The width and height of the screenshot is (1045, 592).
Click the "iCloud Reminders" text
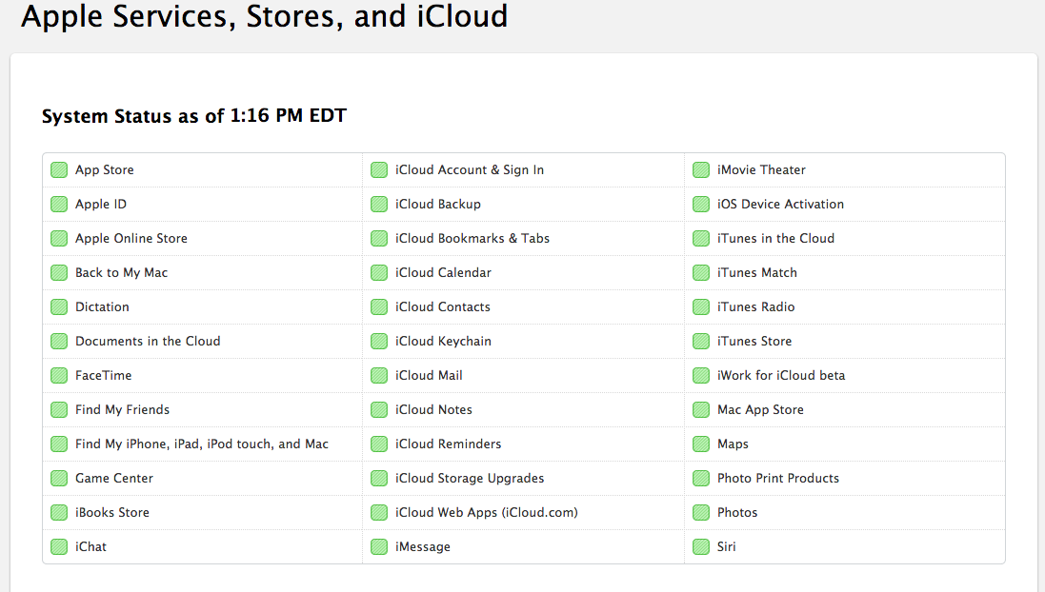click(448, 444)
